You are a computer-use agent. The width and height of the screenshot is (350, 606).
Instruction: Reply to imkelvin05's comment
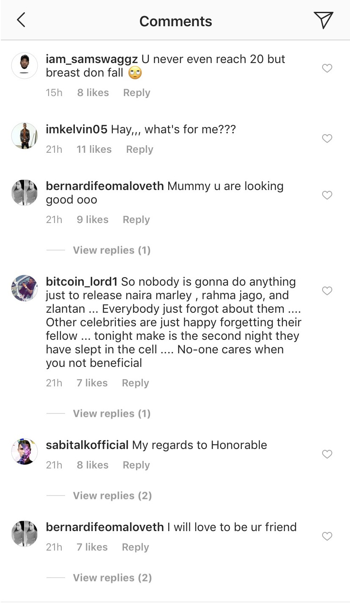tap(139, 149)
